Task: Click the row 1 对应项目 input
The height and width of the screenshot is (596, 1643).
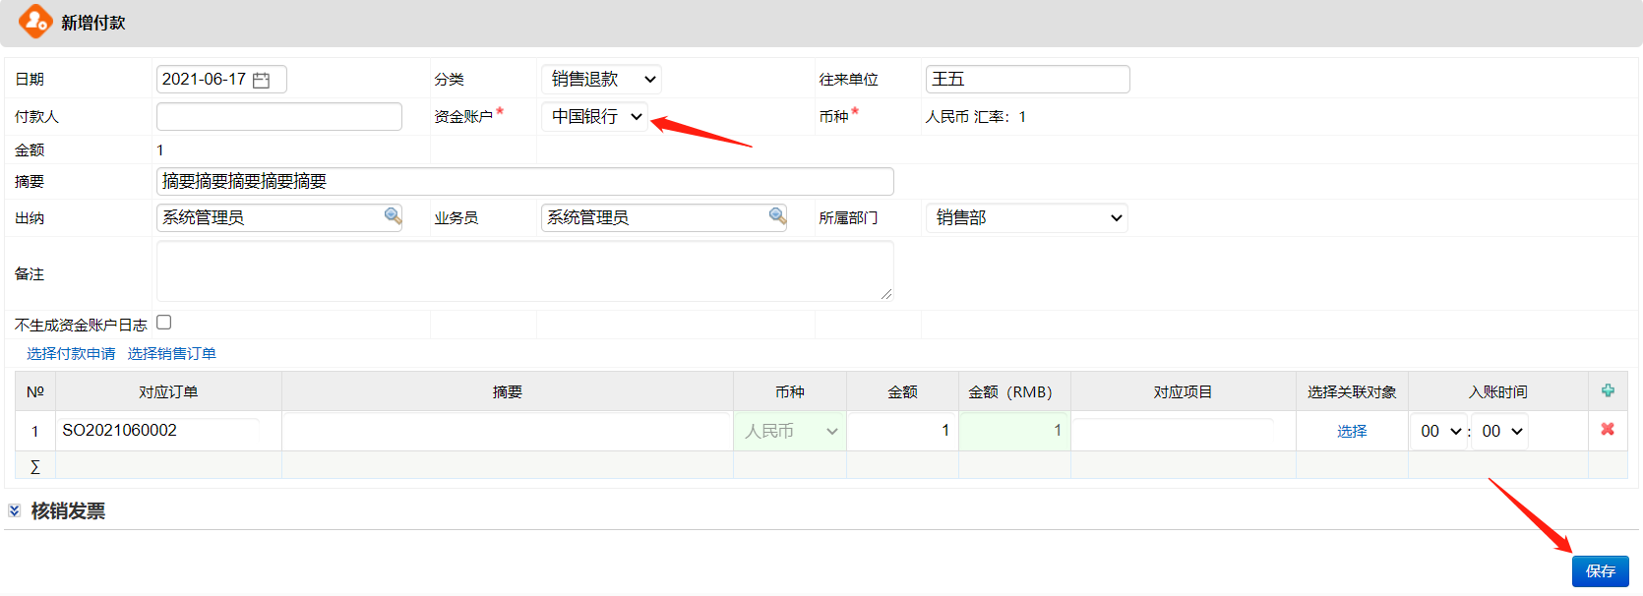Action: [1174, 431]
